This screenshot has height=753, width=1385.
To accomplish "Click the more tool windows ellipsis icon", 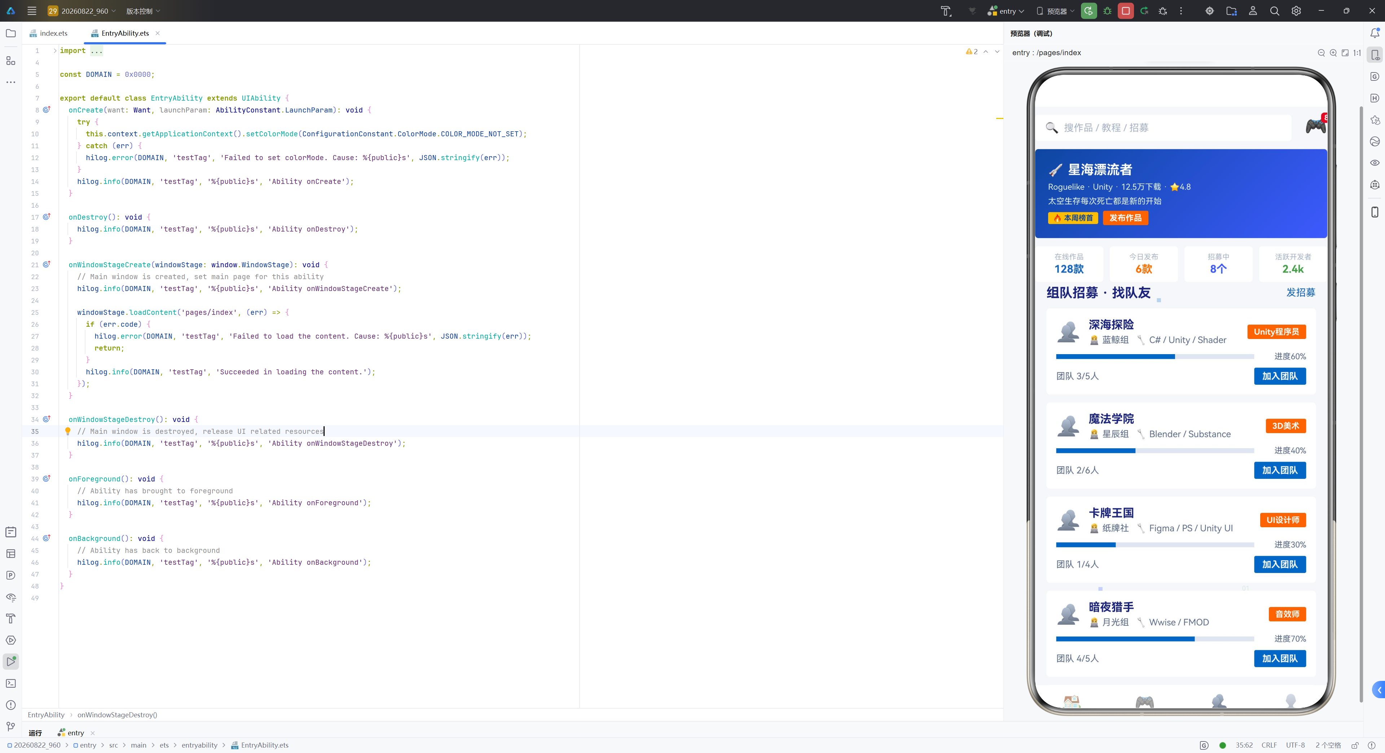I will point(11,82).
